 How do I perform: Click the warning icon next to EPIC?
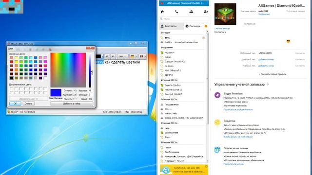[x=203, y=38]
